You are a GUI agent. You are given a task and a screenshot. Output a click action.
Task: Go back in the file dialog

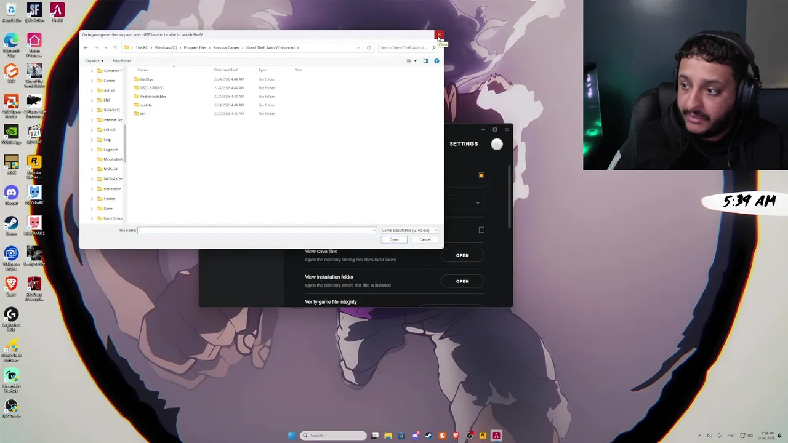point(86,47)
